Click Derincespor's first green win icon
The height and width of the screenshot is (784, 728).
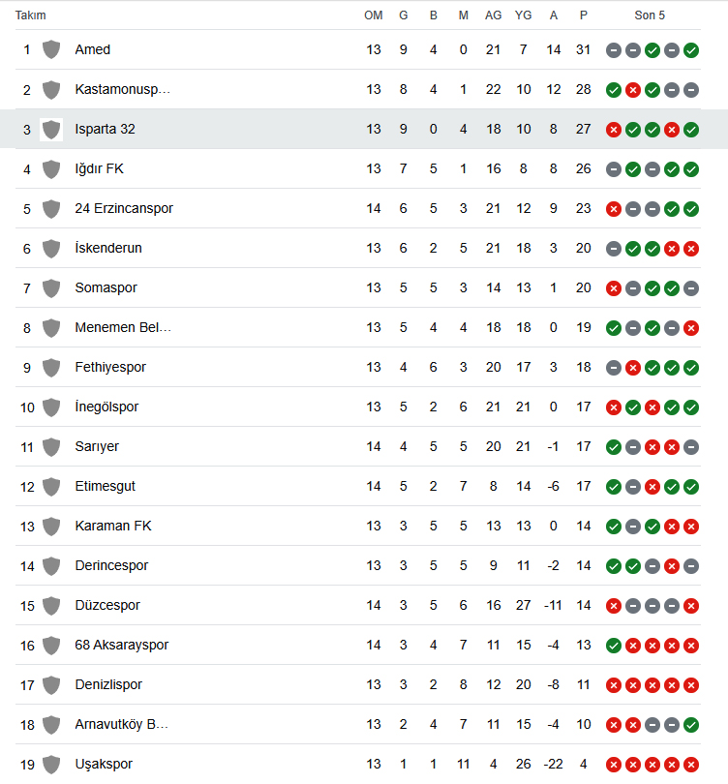(614, 566)
